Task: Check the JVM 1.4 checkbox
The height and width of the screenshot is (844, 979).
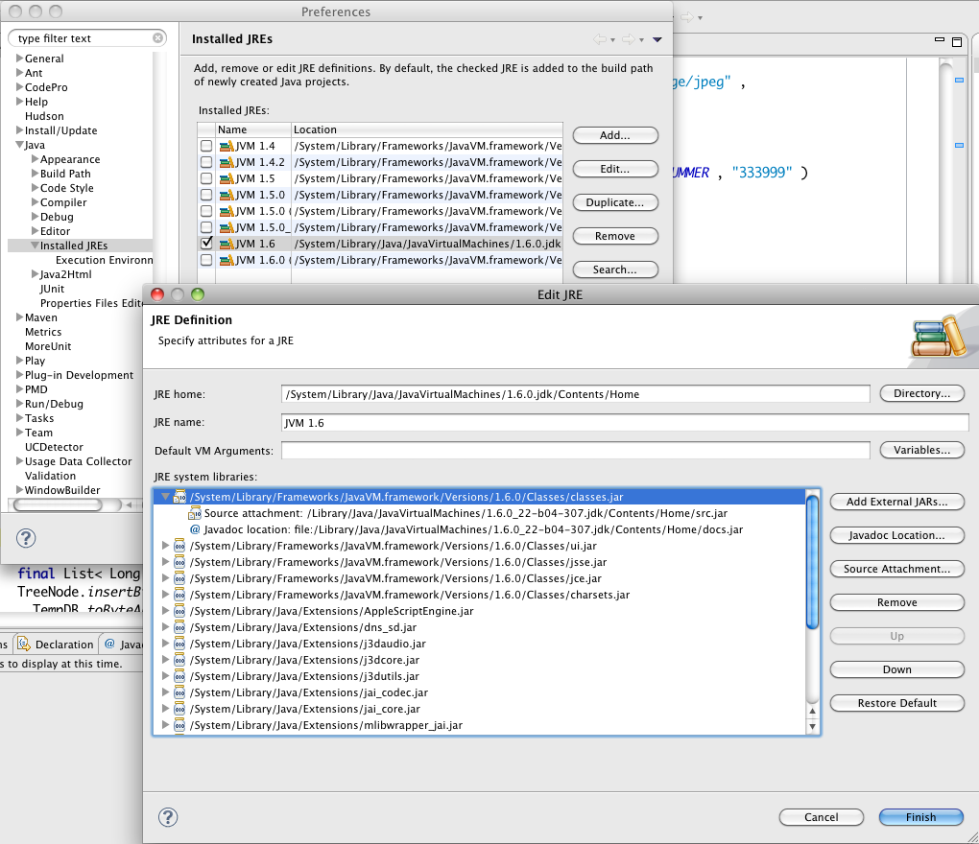Action: 206,146
